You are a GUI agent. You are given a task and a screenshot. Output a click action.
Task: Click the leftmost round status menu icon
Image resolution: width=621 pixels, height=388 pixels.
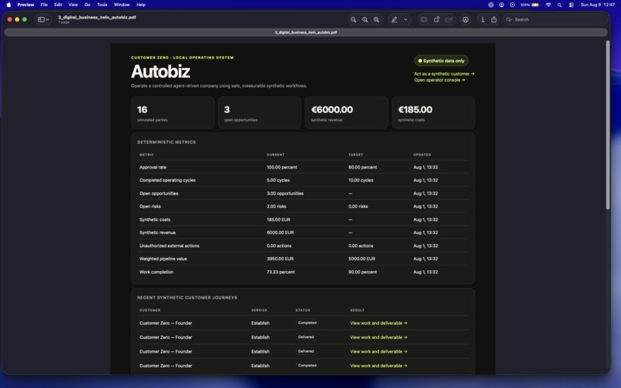pyautogui.click(x=491, y=5)
